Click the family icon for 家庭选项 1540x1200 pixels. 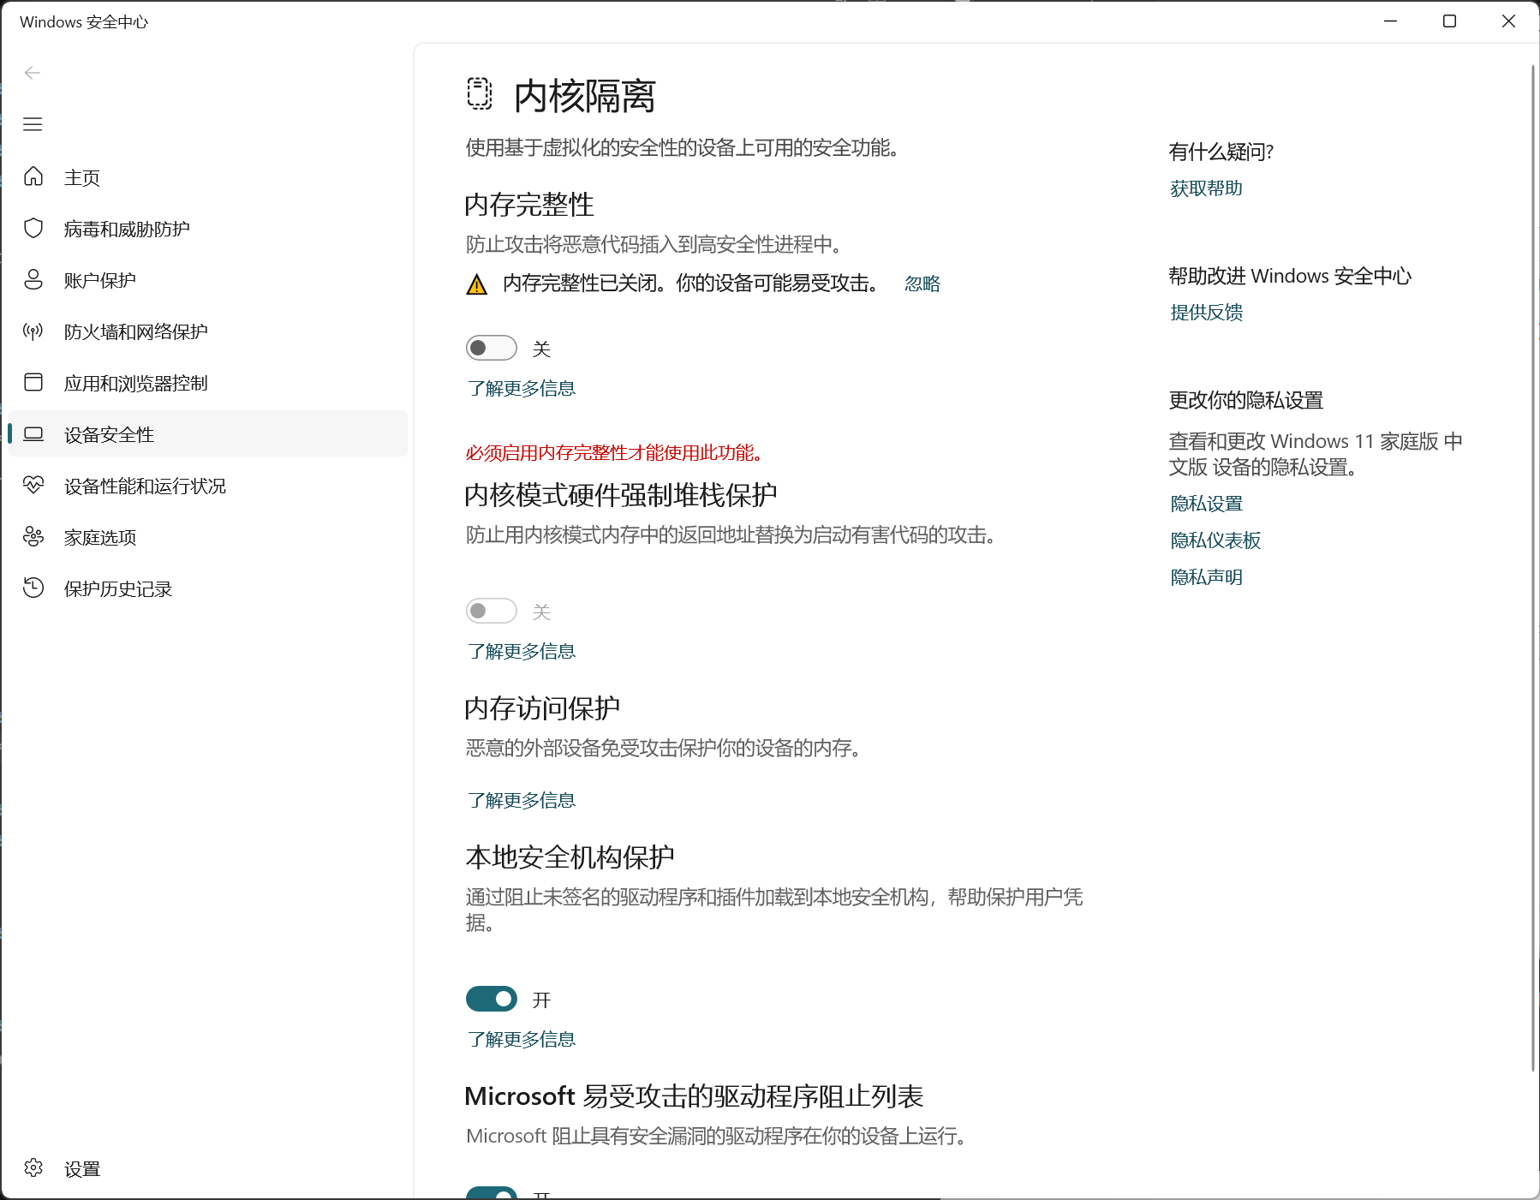coord(33,536)
